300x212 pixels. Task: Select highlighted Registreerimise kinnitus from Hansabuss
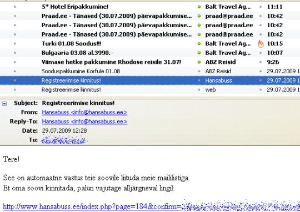pyautogui.click(x=150, y=80)
